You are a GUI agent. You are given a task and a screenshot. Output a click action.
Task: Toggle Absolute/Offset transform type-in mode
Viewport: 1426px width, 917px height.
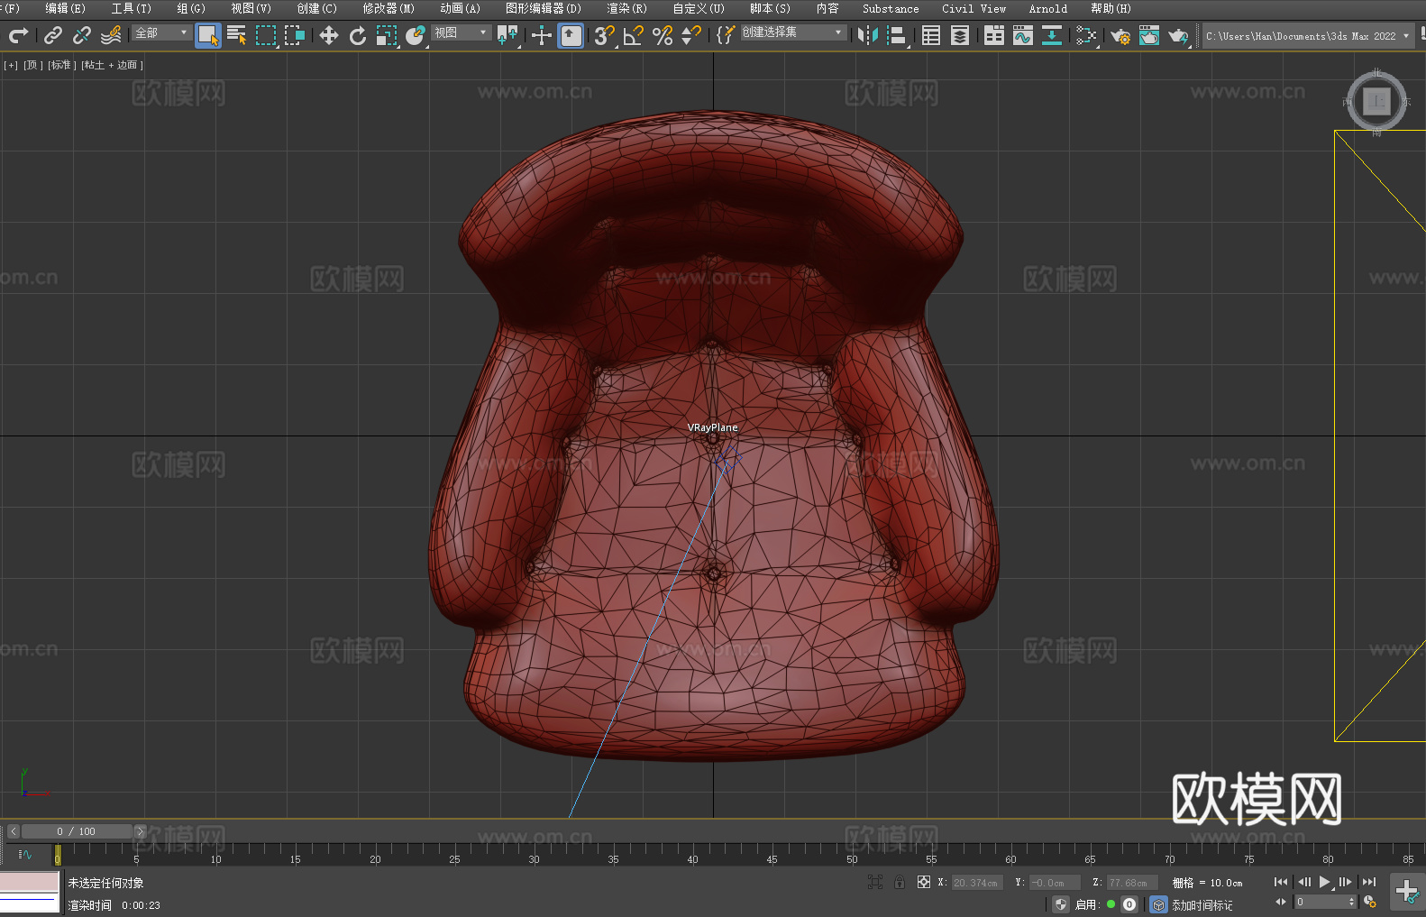tap(924, 882)
